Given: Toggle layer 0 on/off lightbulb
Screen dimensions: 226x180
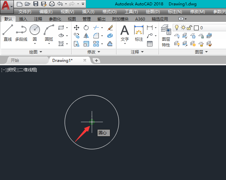Looking at the screenshot, I should (x=176, y=28).
